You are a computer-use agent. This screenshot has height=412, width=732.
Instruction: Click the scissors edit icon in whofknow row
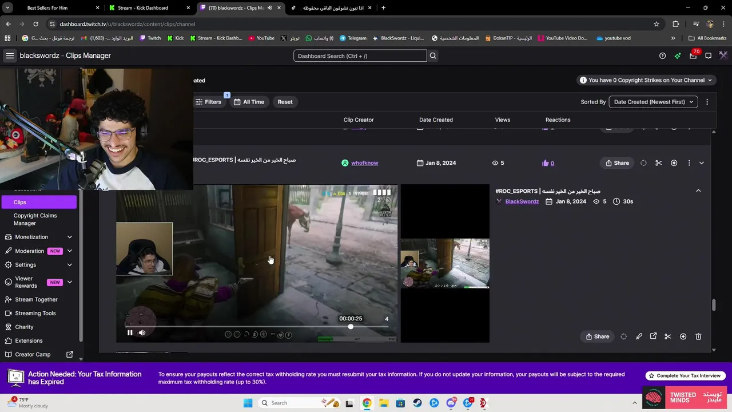click(658, 163)
